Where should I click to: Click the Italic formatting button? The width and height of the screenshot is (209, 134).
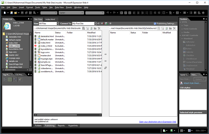125,13
